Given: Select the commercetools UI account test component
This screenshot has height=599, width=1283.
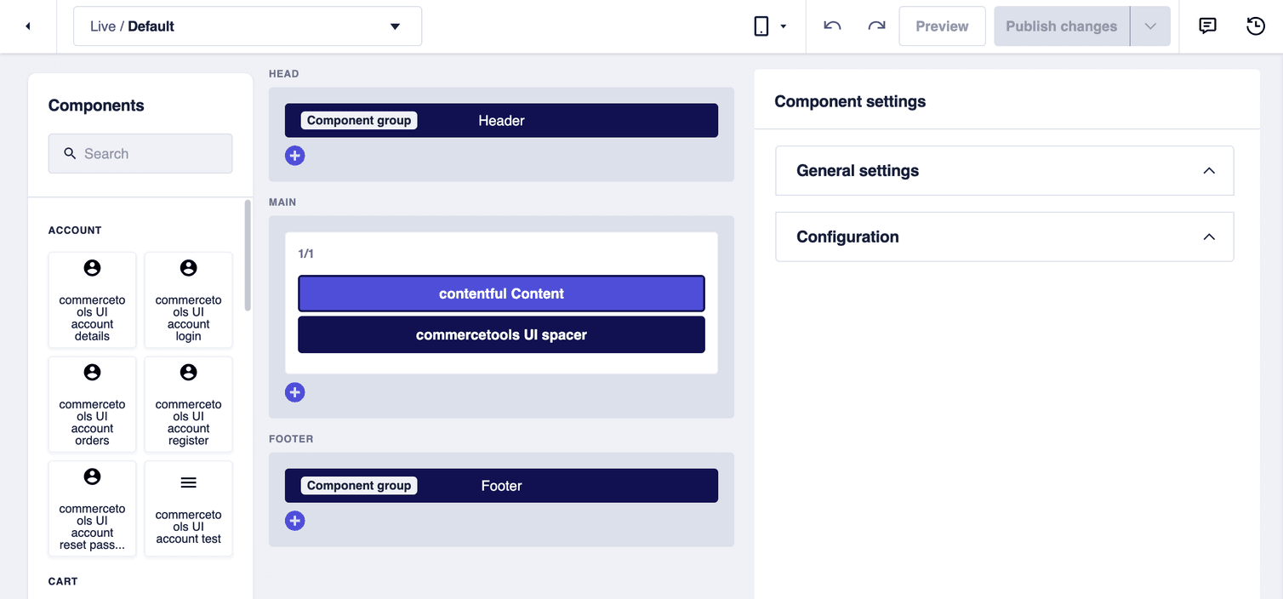Looking at the screenshot, I should (188, 508).
